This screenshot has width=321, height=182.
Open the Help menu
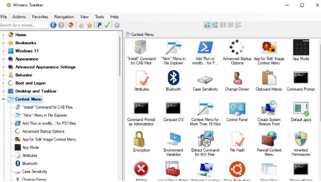click(x=114, y=17)
